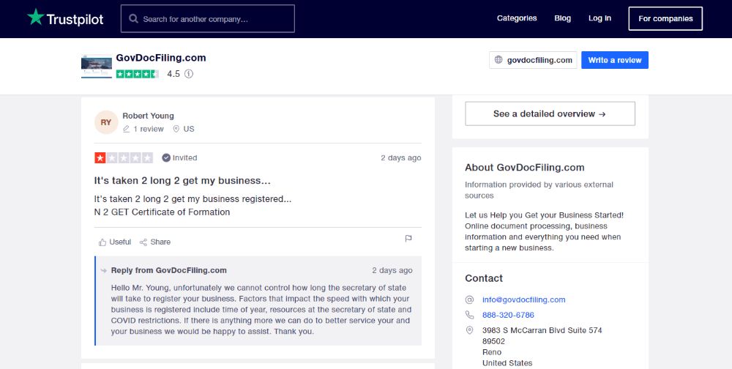Click the Trustpilot star logo
This screenshot has height=369, width=732.
tap(35, 18)
